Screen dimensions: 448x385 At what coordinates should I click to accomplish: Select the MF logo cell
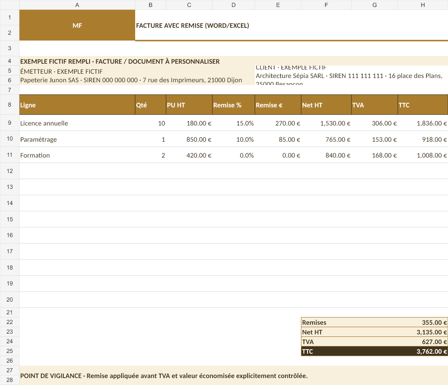click(x=77, y=25)
